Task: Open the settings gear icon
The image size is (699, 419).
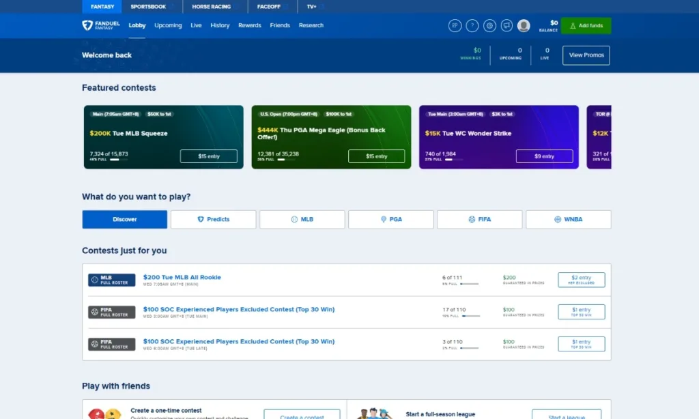Action: click(489, 26)
